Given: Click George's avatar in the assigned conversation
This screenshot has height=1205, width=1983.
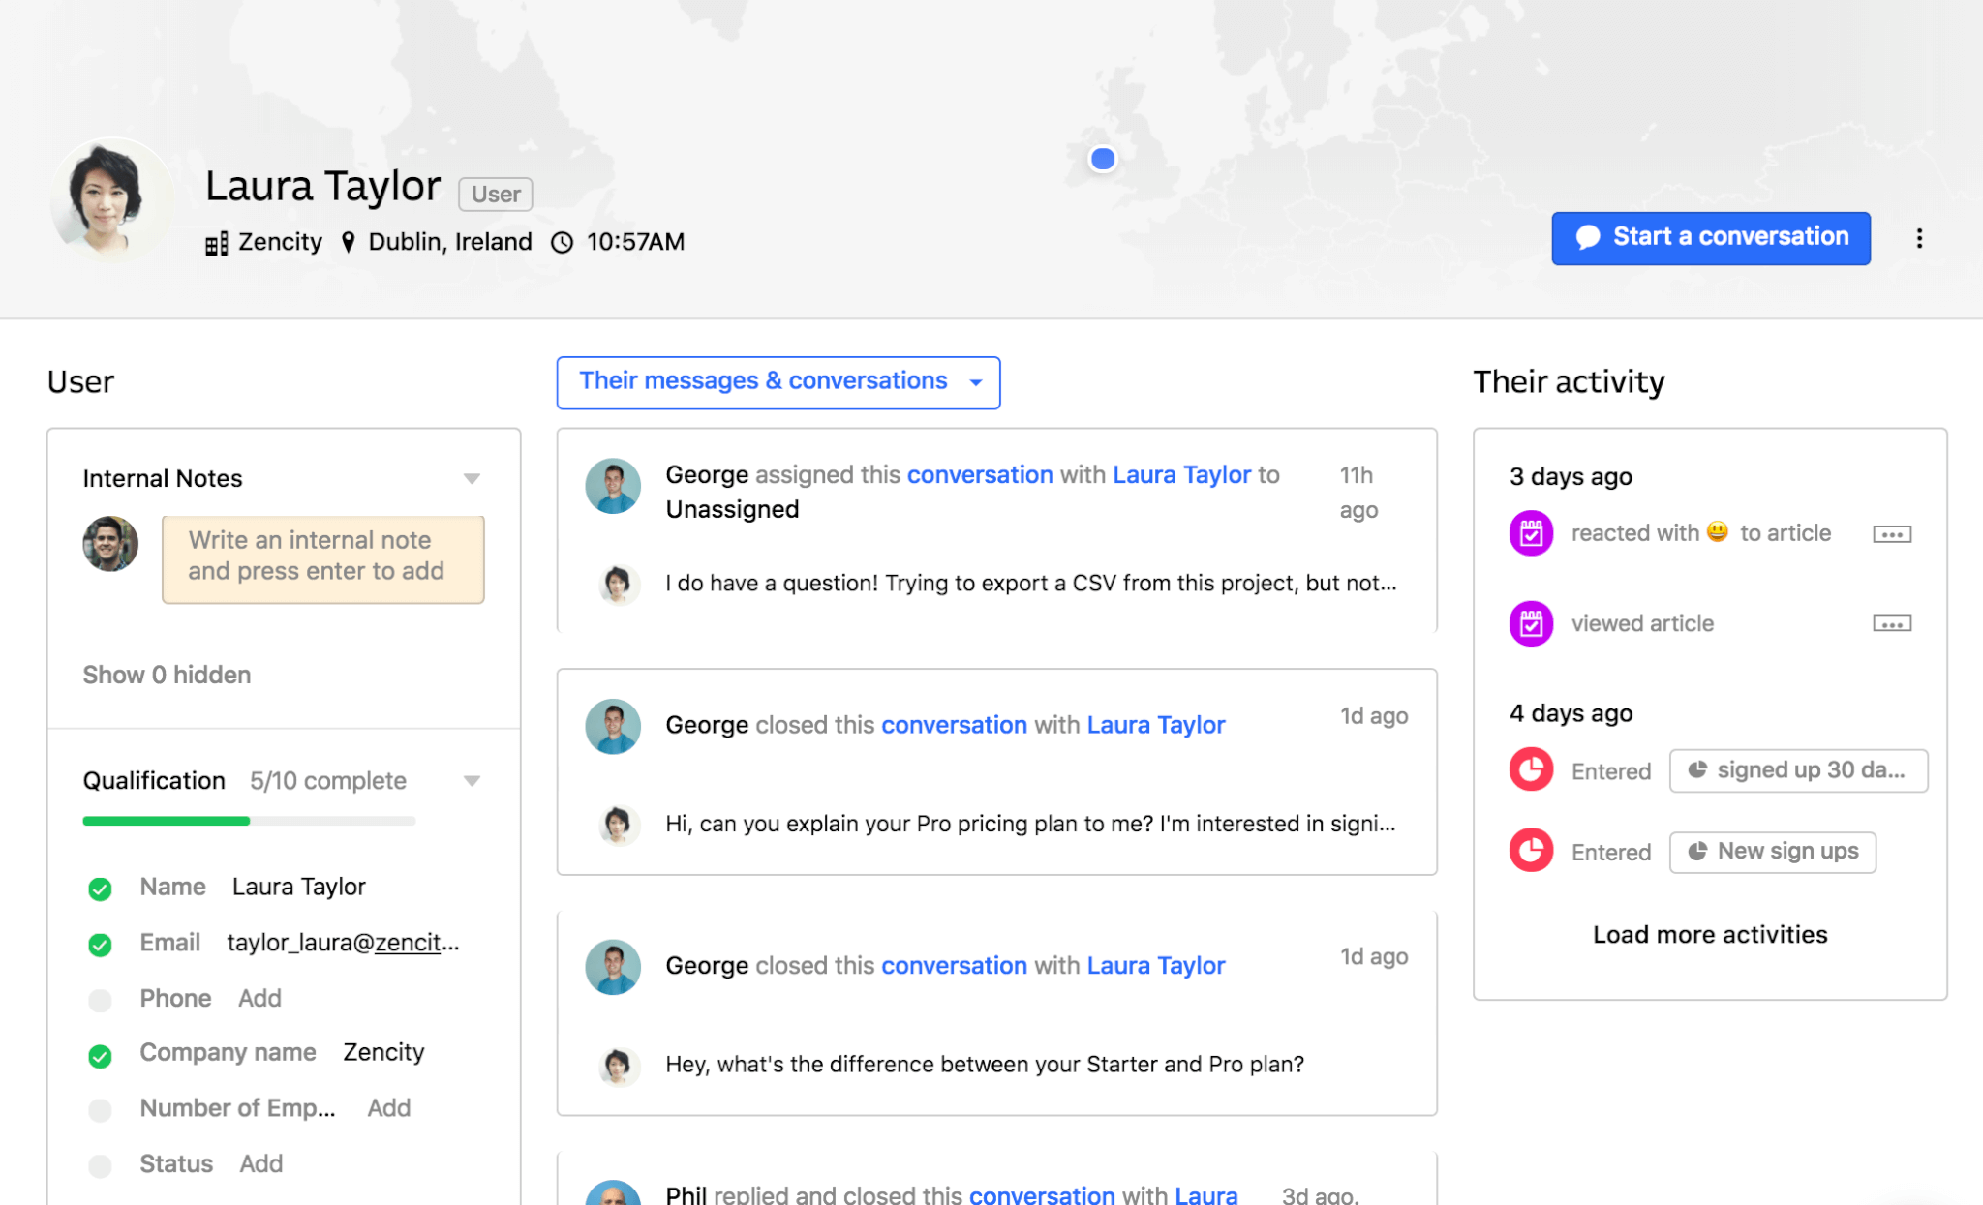Looking at the screenshot, I should coord(613,486).
